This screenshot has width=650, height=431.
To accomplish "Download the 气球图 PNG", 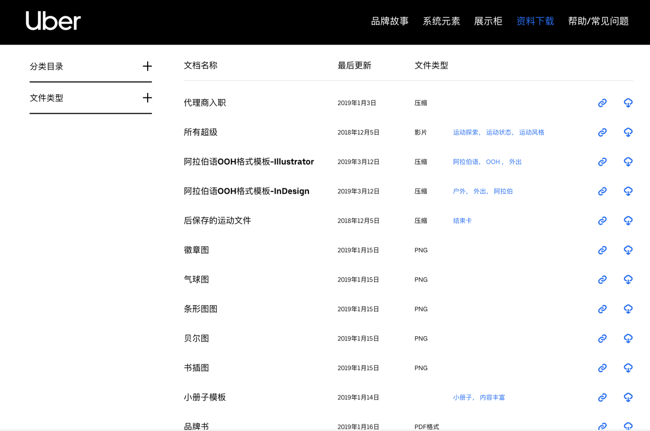I will pos(628,280).
